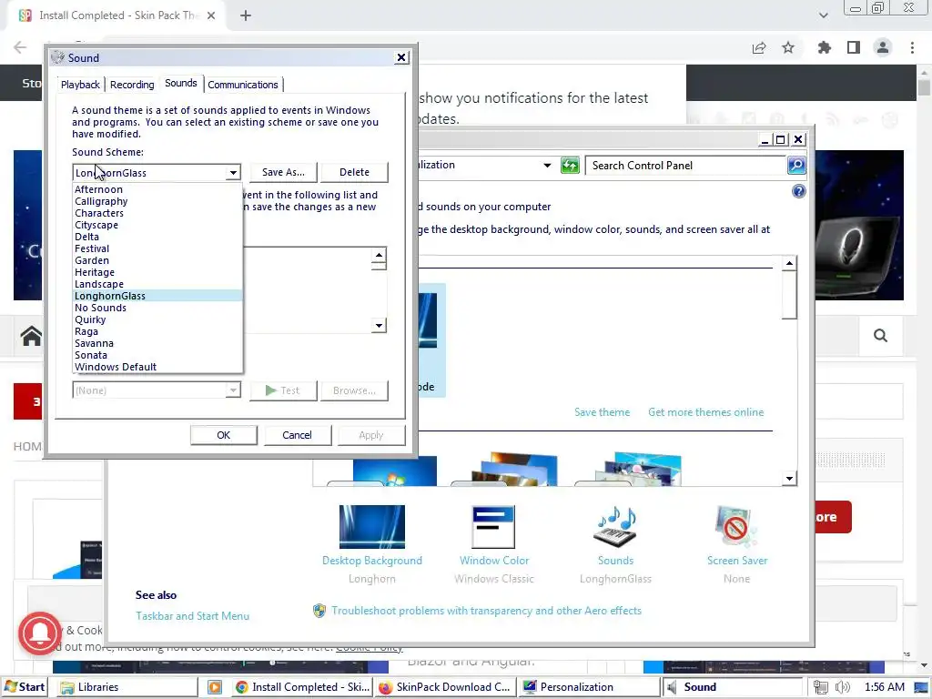Expand the Control Panel address bar dropdown

(547, 166)
